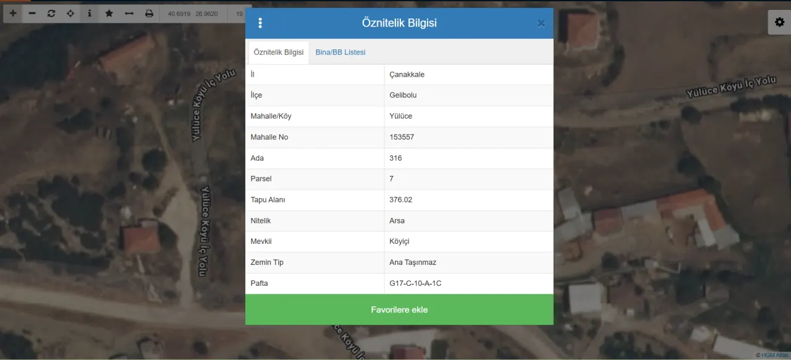Click the print icon
The width and height of the screenshot is (791, 360).
[x=149, y=13]
